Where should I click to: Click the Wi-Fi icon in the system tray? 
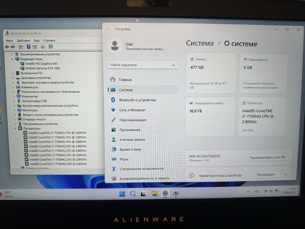coord(266,191)
